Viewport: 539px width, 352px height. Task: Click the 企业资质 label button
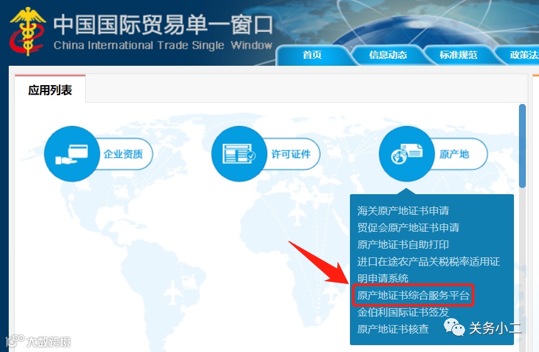(x=123, y=154)
